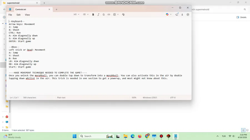
Task: Add a new File Explorer tab
Action: pyautogui.click(x=44, y=3)
